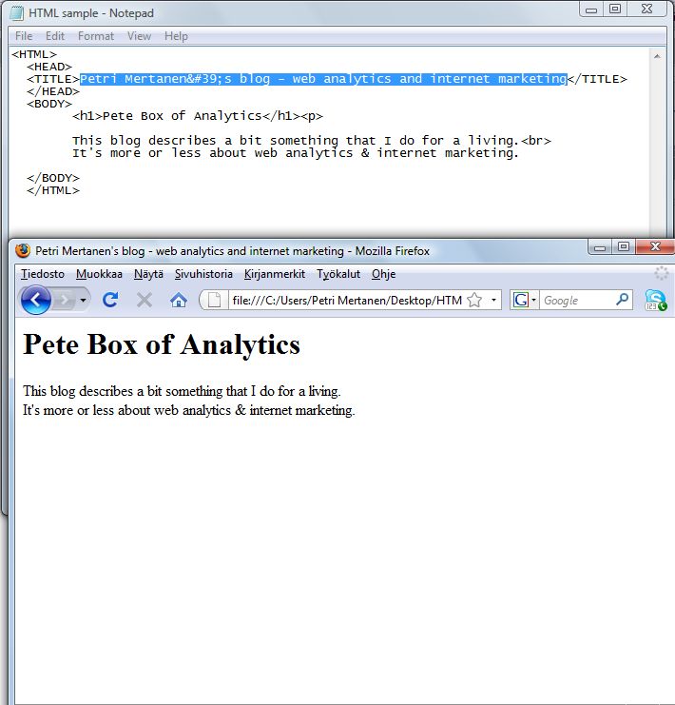Click Notepad scrollbar up arrow
This screenshot has height=705, width=675.
[x=657, y=56]
